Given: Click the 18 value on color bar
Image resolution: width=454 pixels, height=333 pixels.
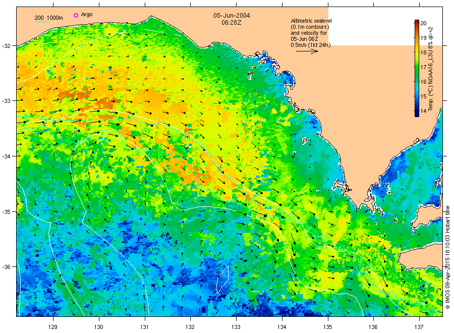Looking at the screenshot, I should pos(423,52).
